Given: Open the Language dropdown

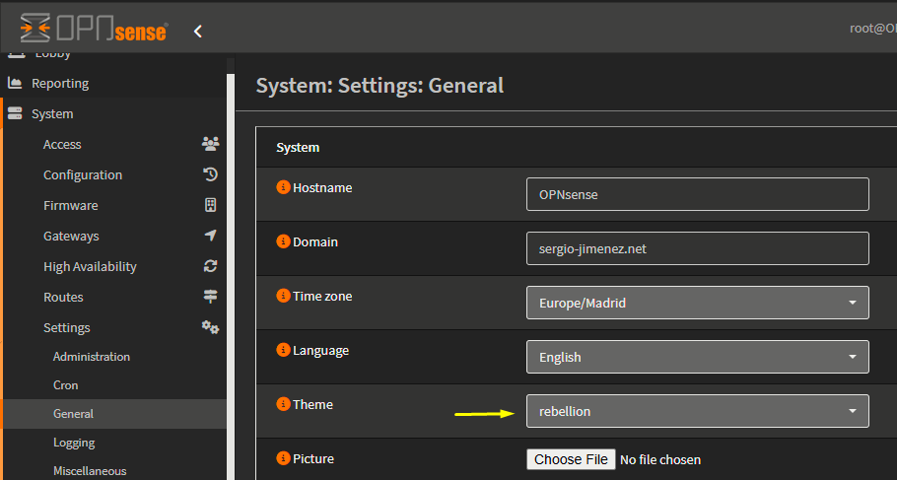Looking at the screenshot, I should point(697,357).
